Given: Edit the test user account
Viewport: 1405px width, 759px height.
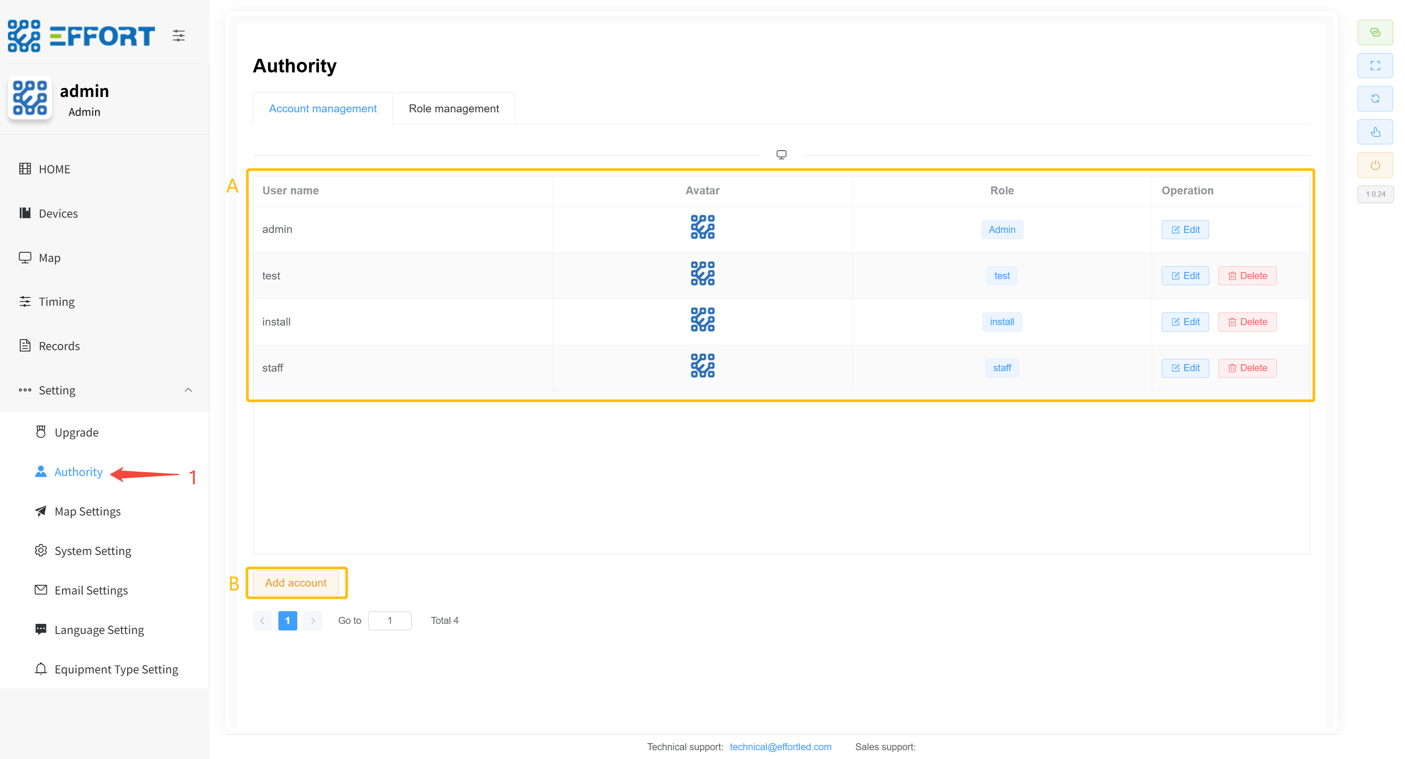Looking at the screenshot, I should coord(1185,276).
